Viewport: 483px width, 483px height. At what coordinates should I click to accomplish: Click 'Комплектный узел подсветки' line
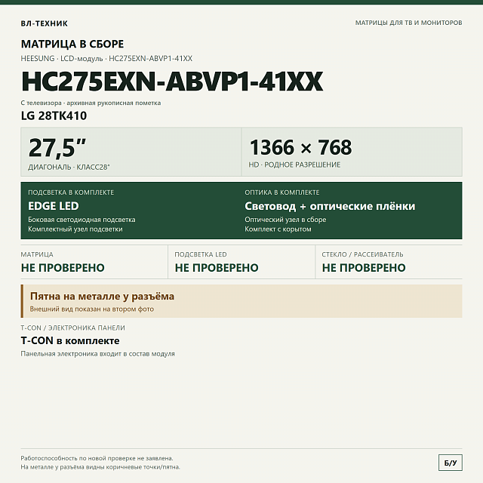click(x=75, y=229)
